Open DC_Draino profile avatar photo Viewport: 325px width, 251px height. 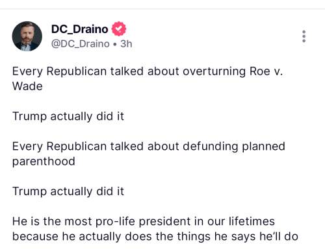pos(27,36)
